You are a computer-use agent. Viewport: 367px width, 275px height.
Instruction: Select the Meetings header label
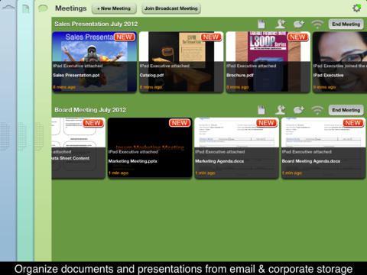click(71, 8)
